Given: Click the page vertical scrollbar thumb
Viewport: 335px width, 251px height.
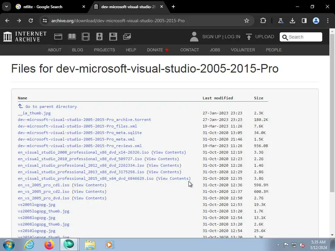Looking at the screenshot, I should coord(332,113).
